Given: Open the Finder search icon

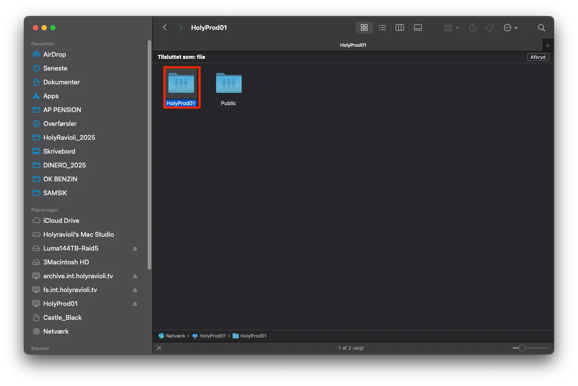Looking at the screenshot, I should coord(542,28).
